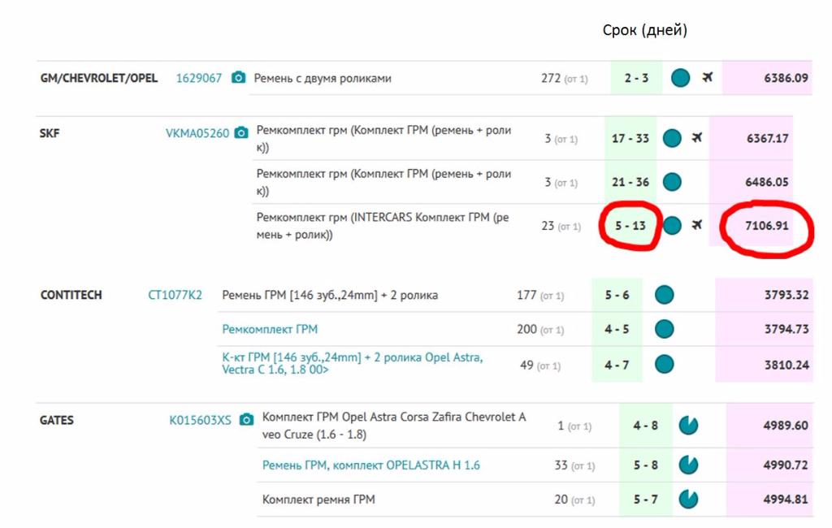Click delivery term '4 - 8'
Screen dimensions: 832x528
(645, 426)
